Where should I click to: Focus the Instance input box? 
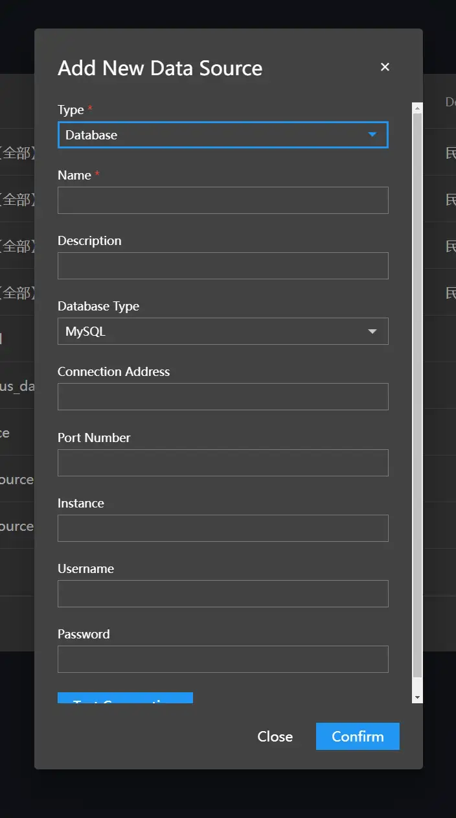pyautogui.click(x=223, y=528)
